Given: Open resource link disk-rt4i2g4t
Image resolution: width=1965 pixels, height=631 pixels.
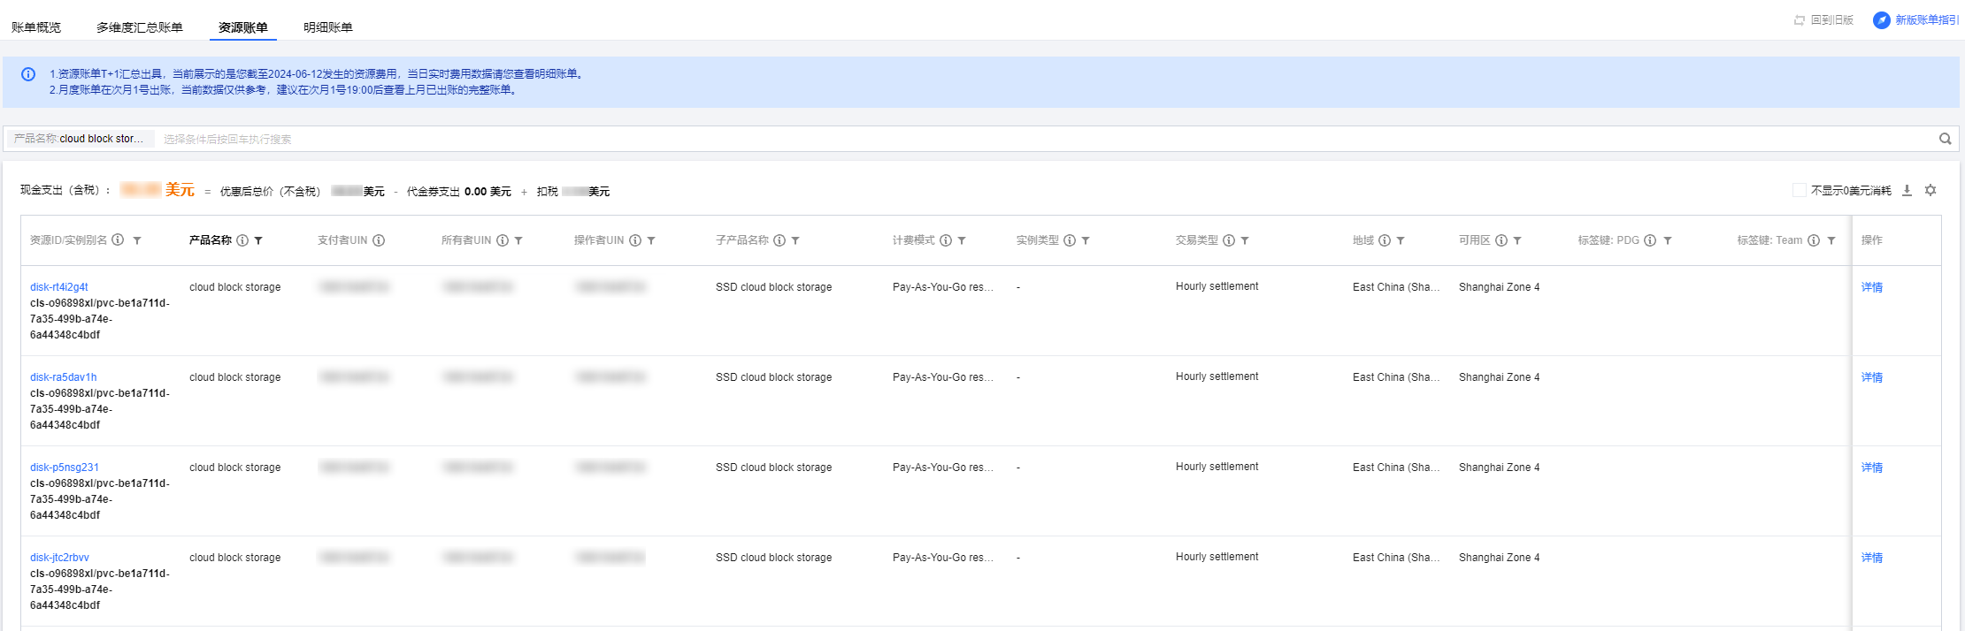Looking at the screenshot, I should 59,287.
